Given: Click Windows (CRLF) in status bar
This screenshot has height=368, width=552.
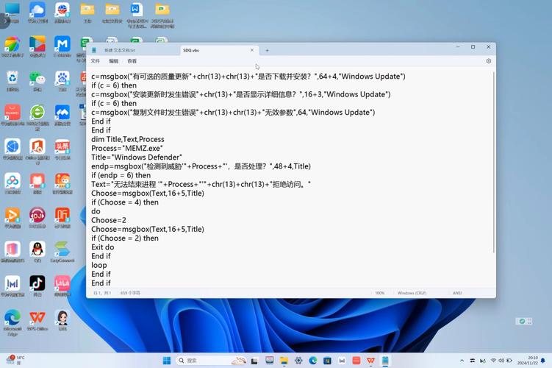Looking at the screenshot, I should [x=412, y=293].
